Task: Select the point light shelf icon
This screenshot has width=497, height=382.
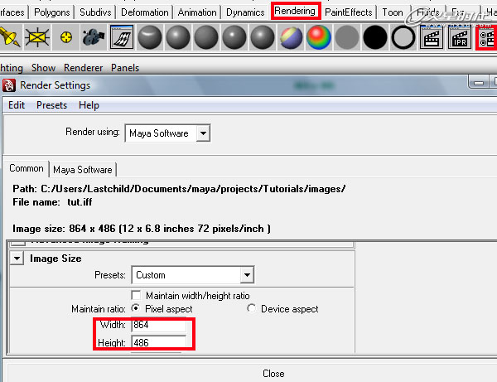Action: [66, 38]
